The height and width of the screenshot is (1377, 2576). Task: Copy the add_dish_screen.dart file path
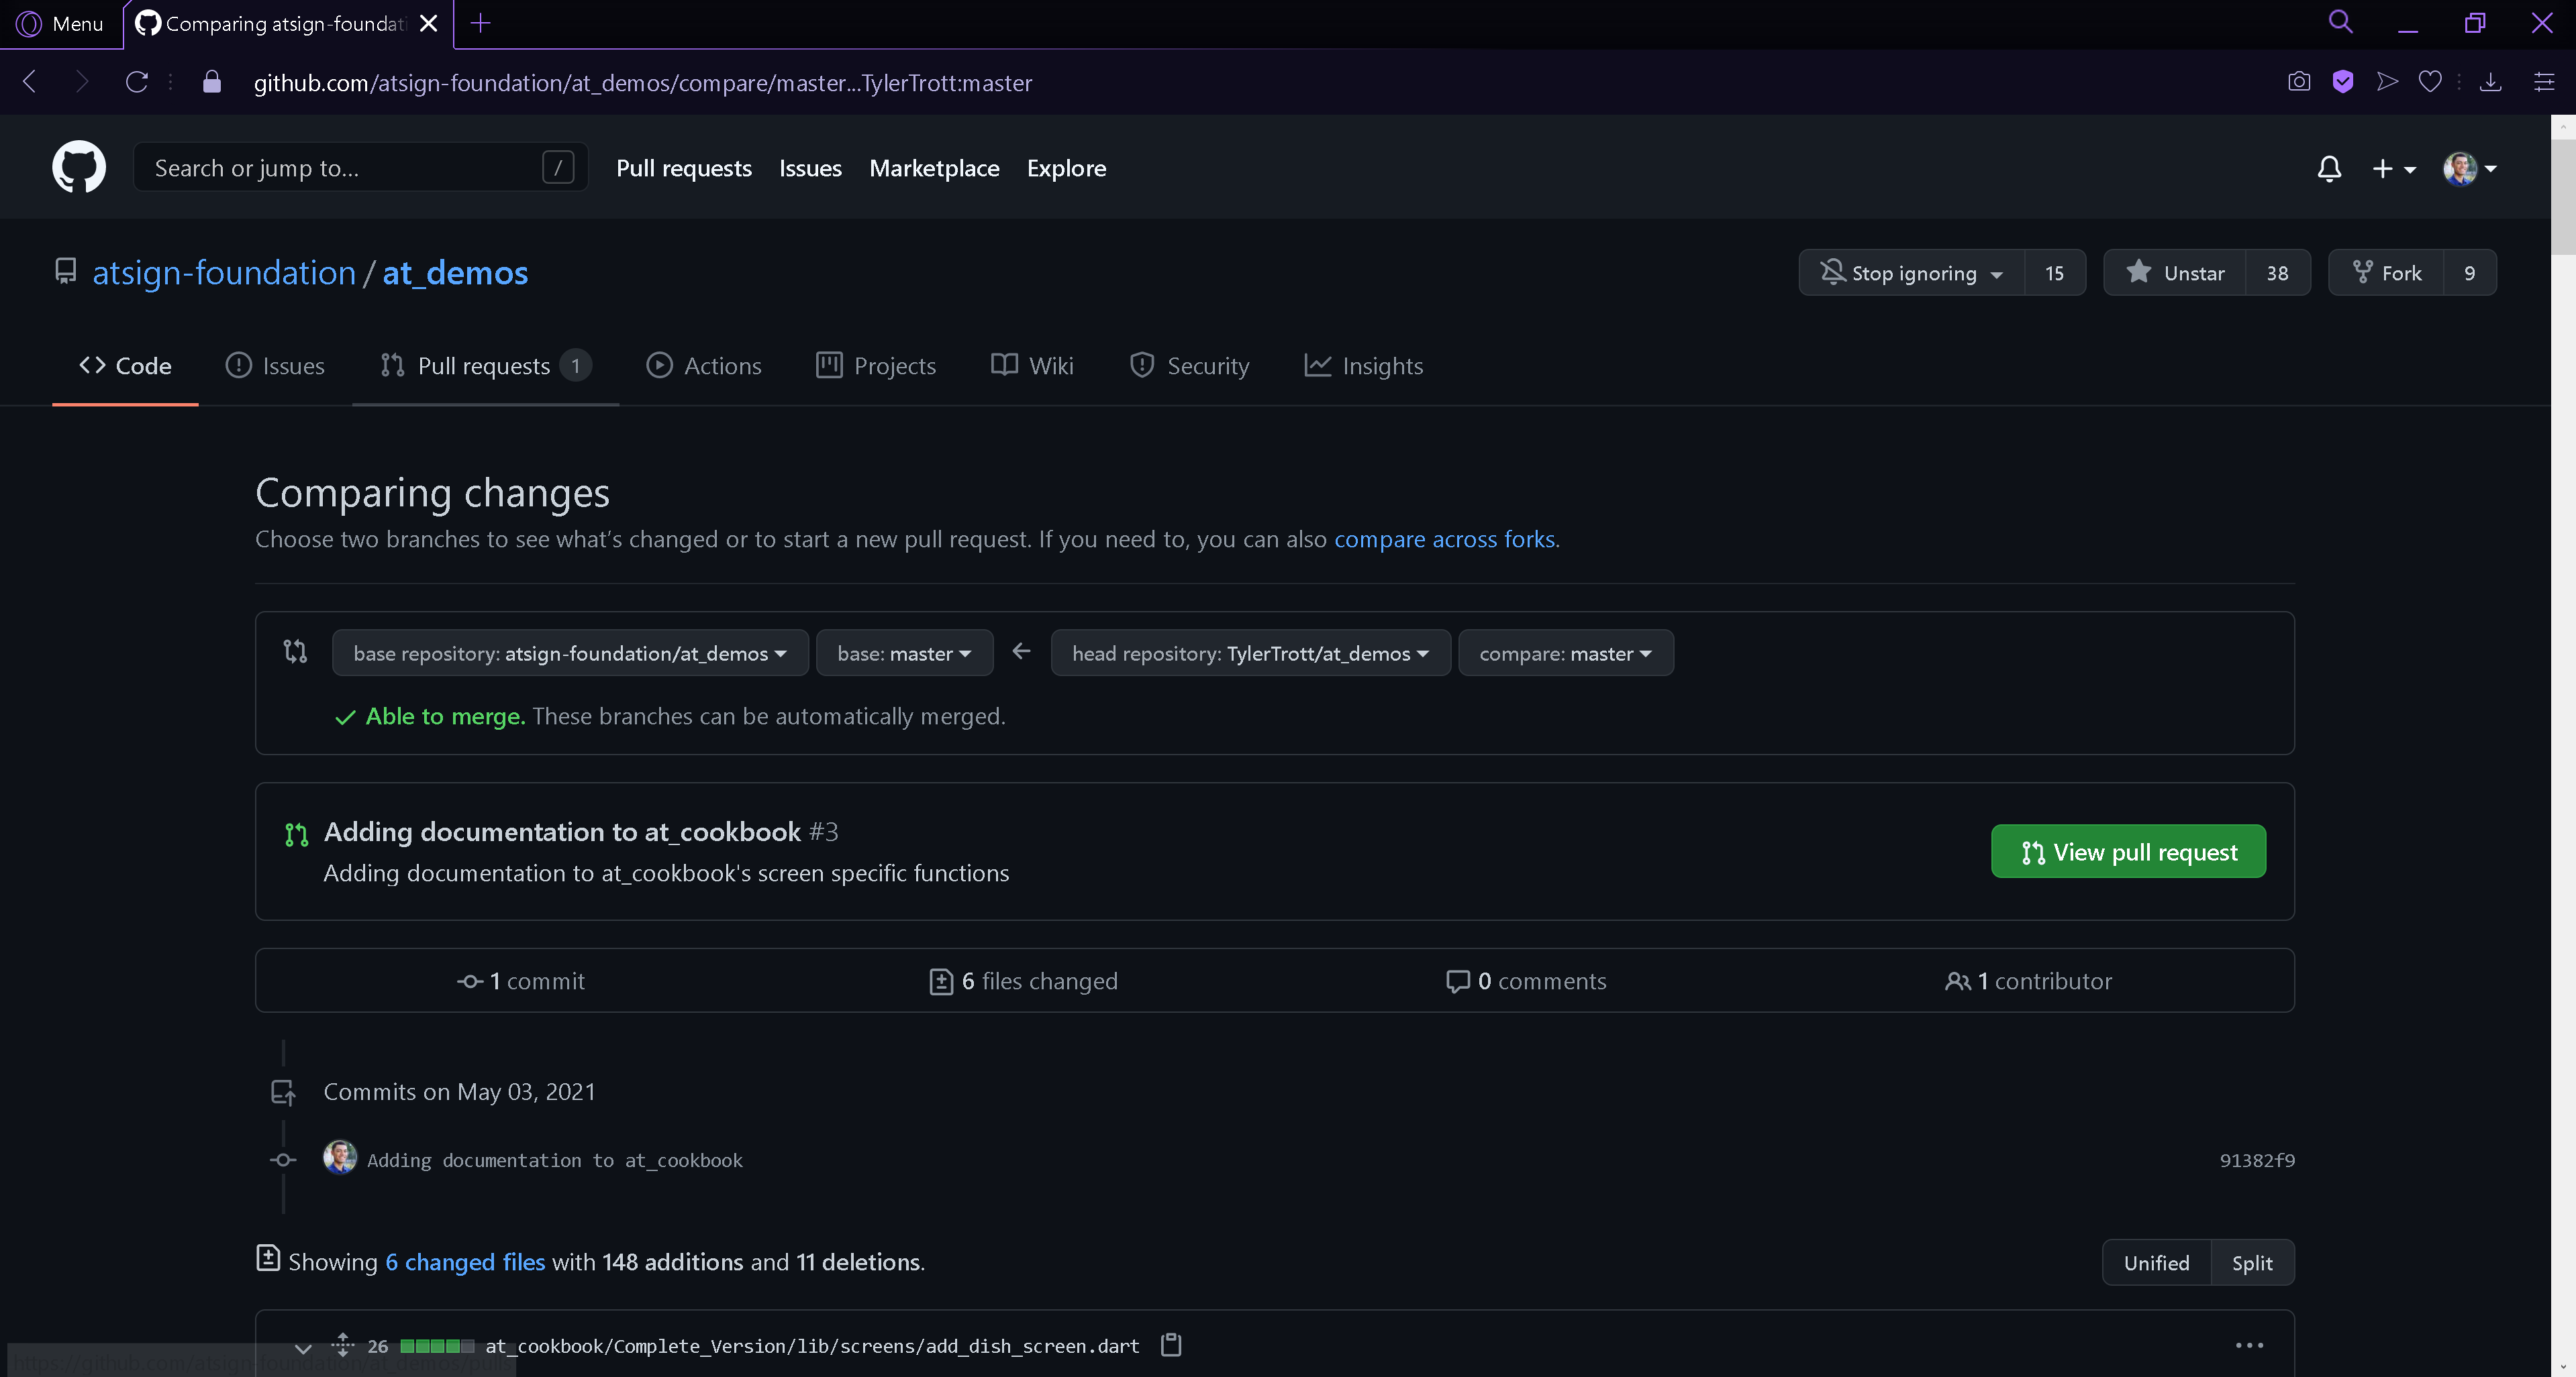[x=1171, y=1345]
